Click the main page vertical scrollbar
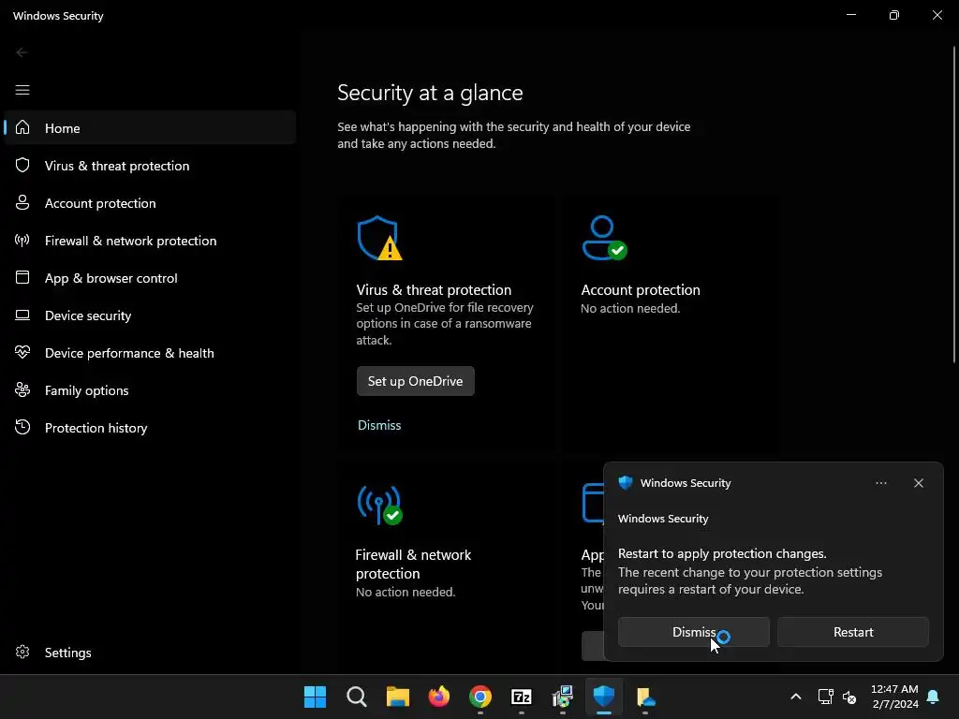Image resolution: width=959 pixels, height=719 pixels. pos(954,205)
